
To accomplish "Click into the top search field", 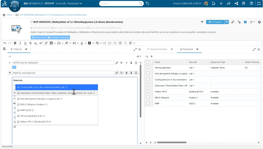I will pos(120,3).
